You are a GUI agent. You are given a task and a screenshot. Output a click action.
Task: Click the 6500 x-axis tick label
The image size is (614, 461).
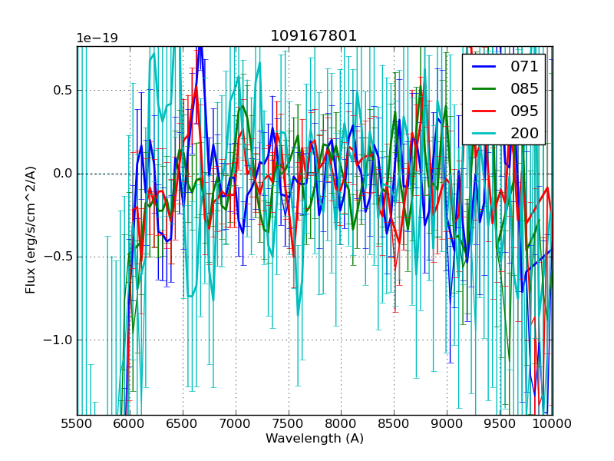click(x=183, y=423)
